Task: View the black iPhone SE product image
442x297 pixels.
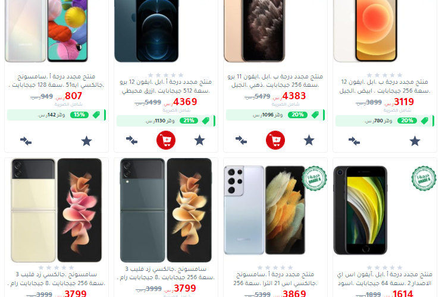Action: point(361,210)
